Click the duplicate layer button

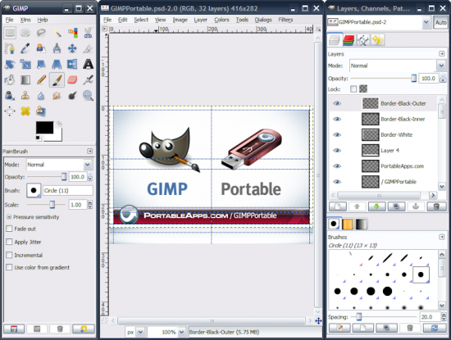point(396,206)
